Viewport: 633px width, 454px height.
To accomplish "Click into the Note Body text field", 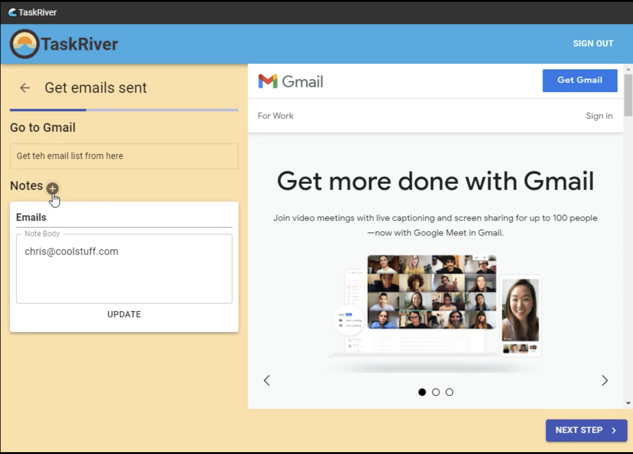I will click(x=124, y=268).
